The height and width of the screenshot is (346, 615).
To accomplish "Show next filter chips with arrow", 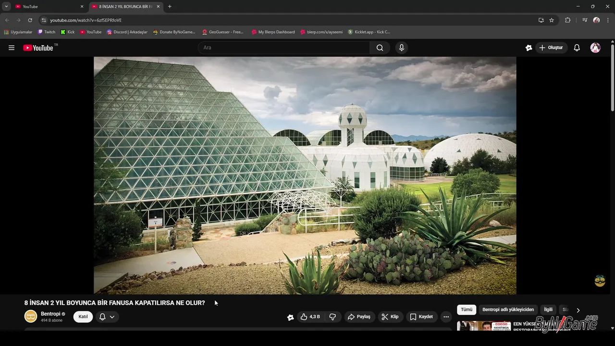I will [x=578, y=310].
